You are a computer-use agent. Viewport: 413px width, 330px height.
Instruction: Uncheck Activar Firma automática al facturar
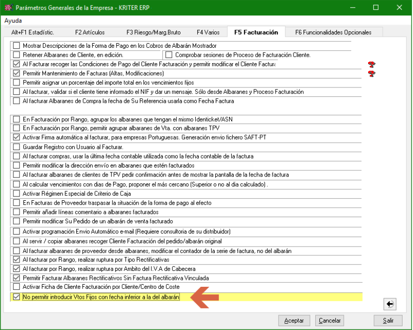pos(16,137)
